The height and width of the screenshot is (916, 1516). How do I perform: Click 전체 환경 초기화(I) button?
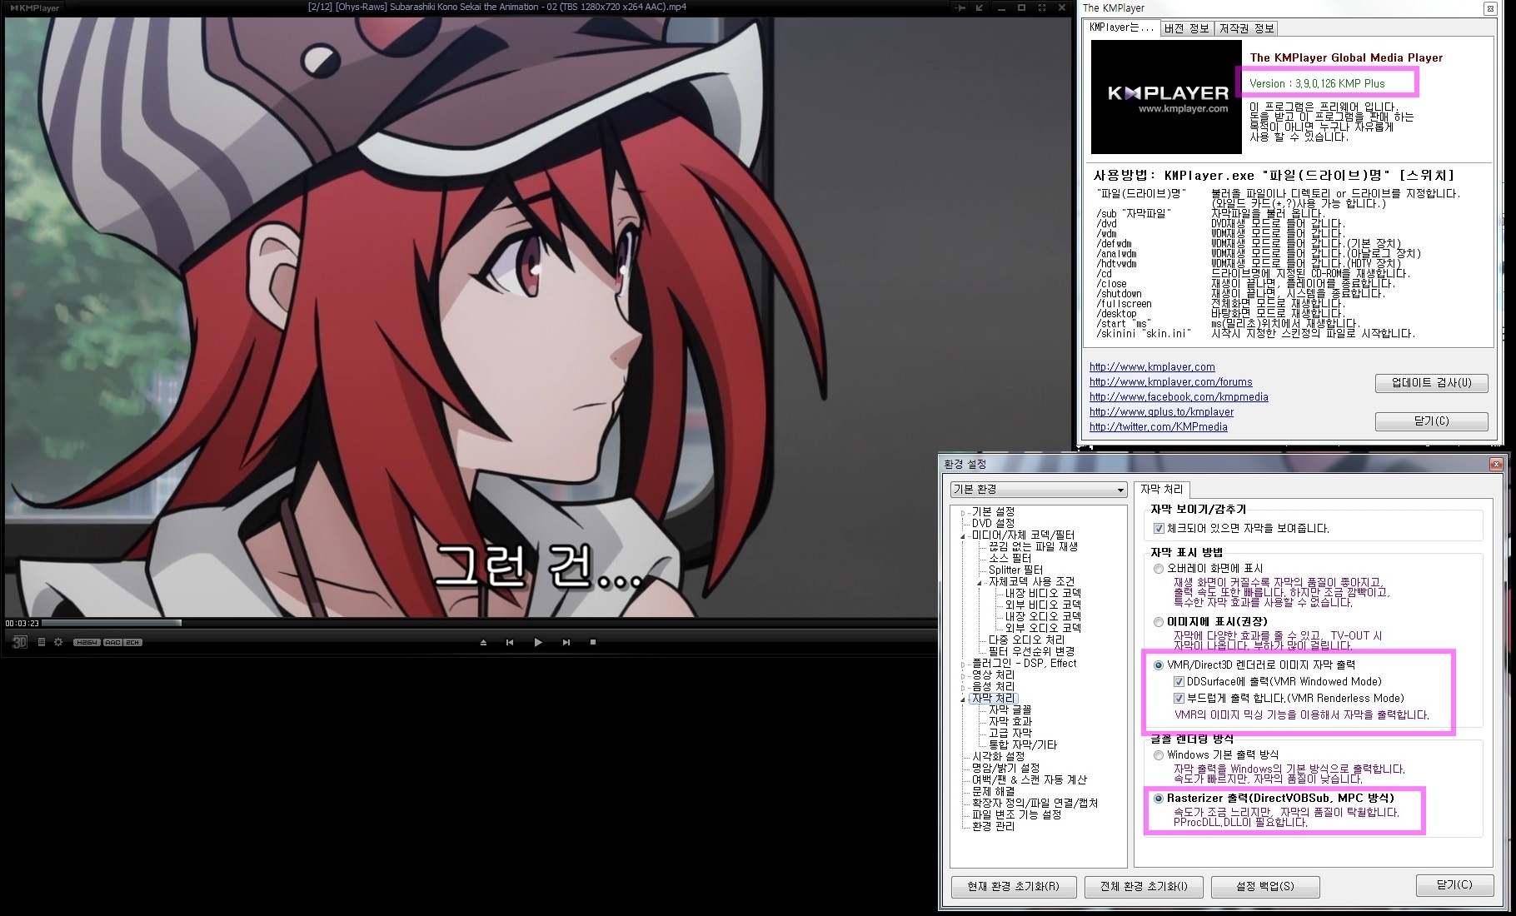[x=1144, y=887]
